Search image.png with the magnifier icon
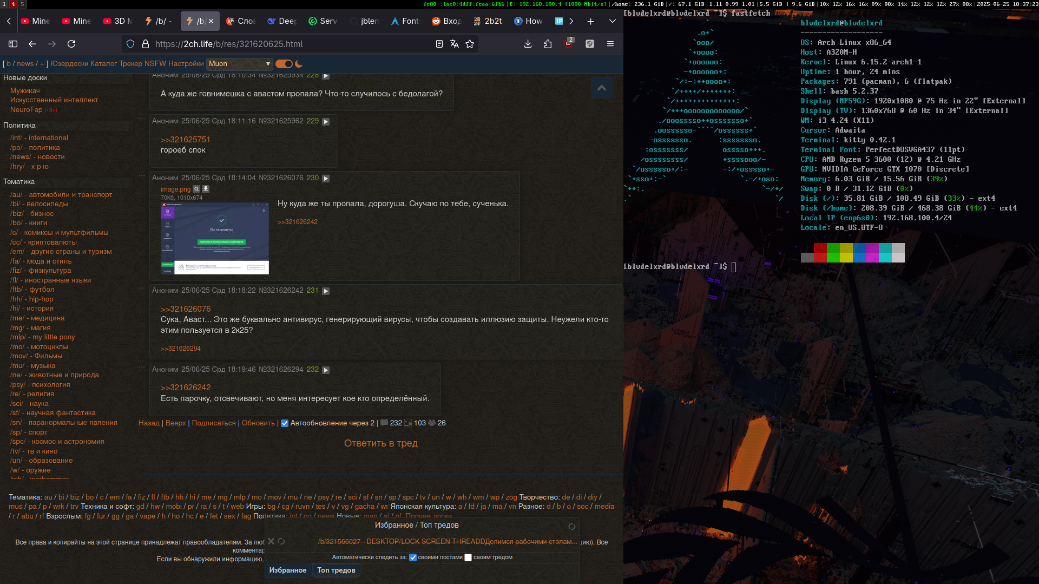Image resolution: width=1039 pixels, height=584 pixels. (x=196, y=189)
